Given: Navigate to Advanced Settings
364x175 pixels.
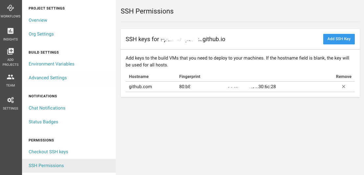Looking at the screenshot, I should point(48,78).
